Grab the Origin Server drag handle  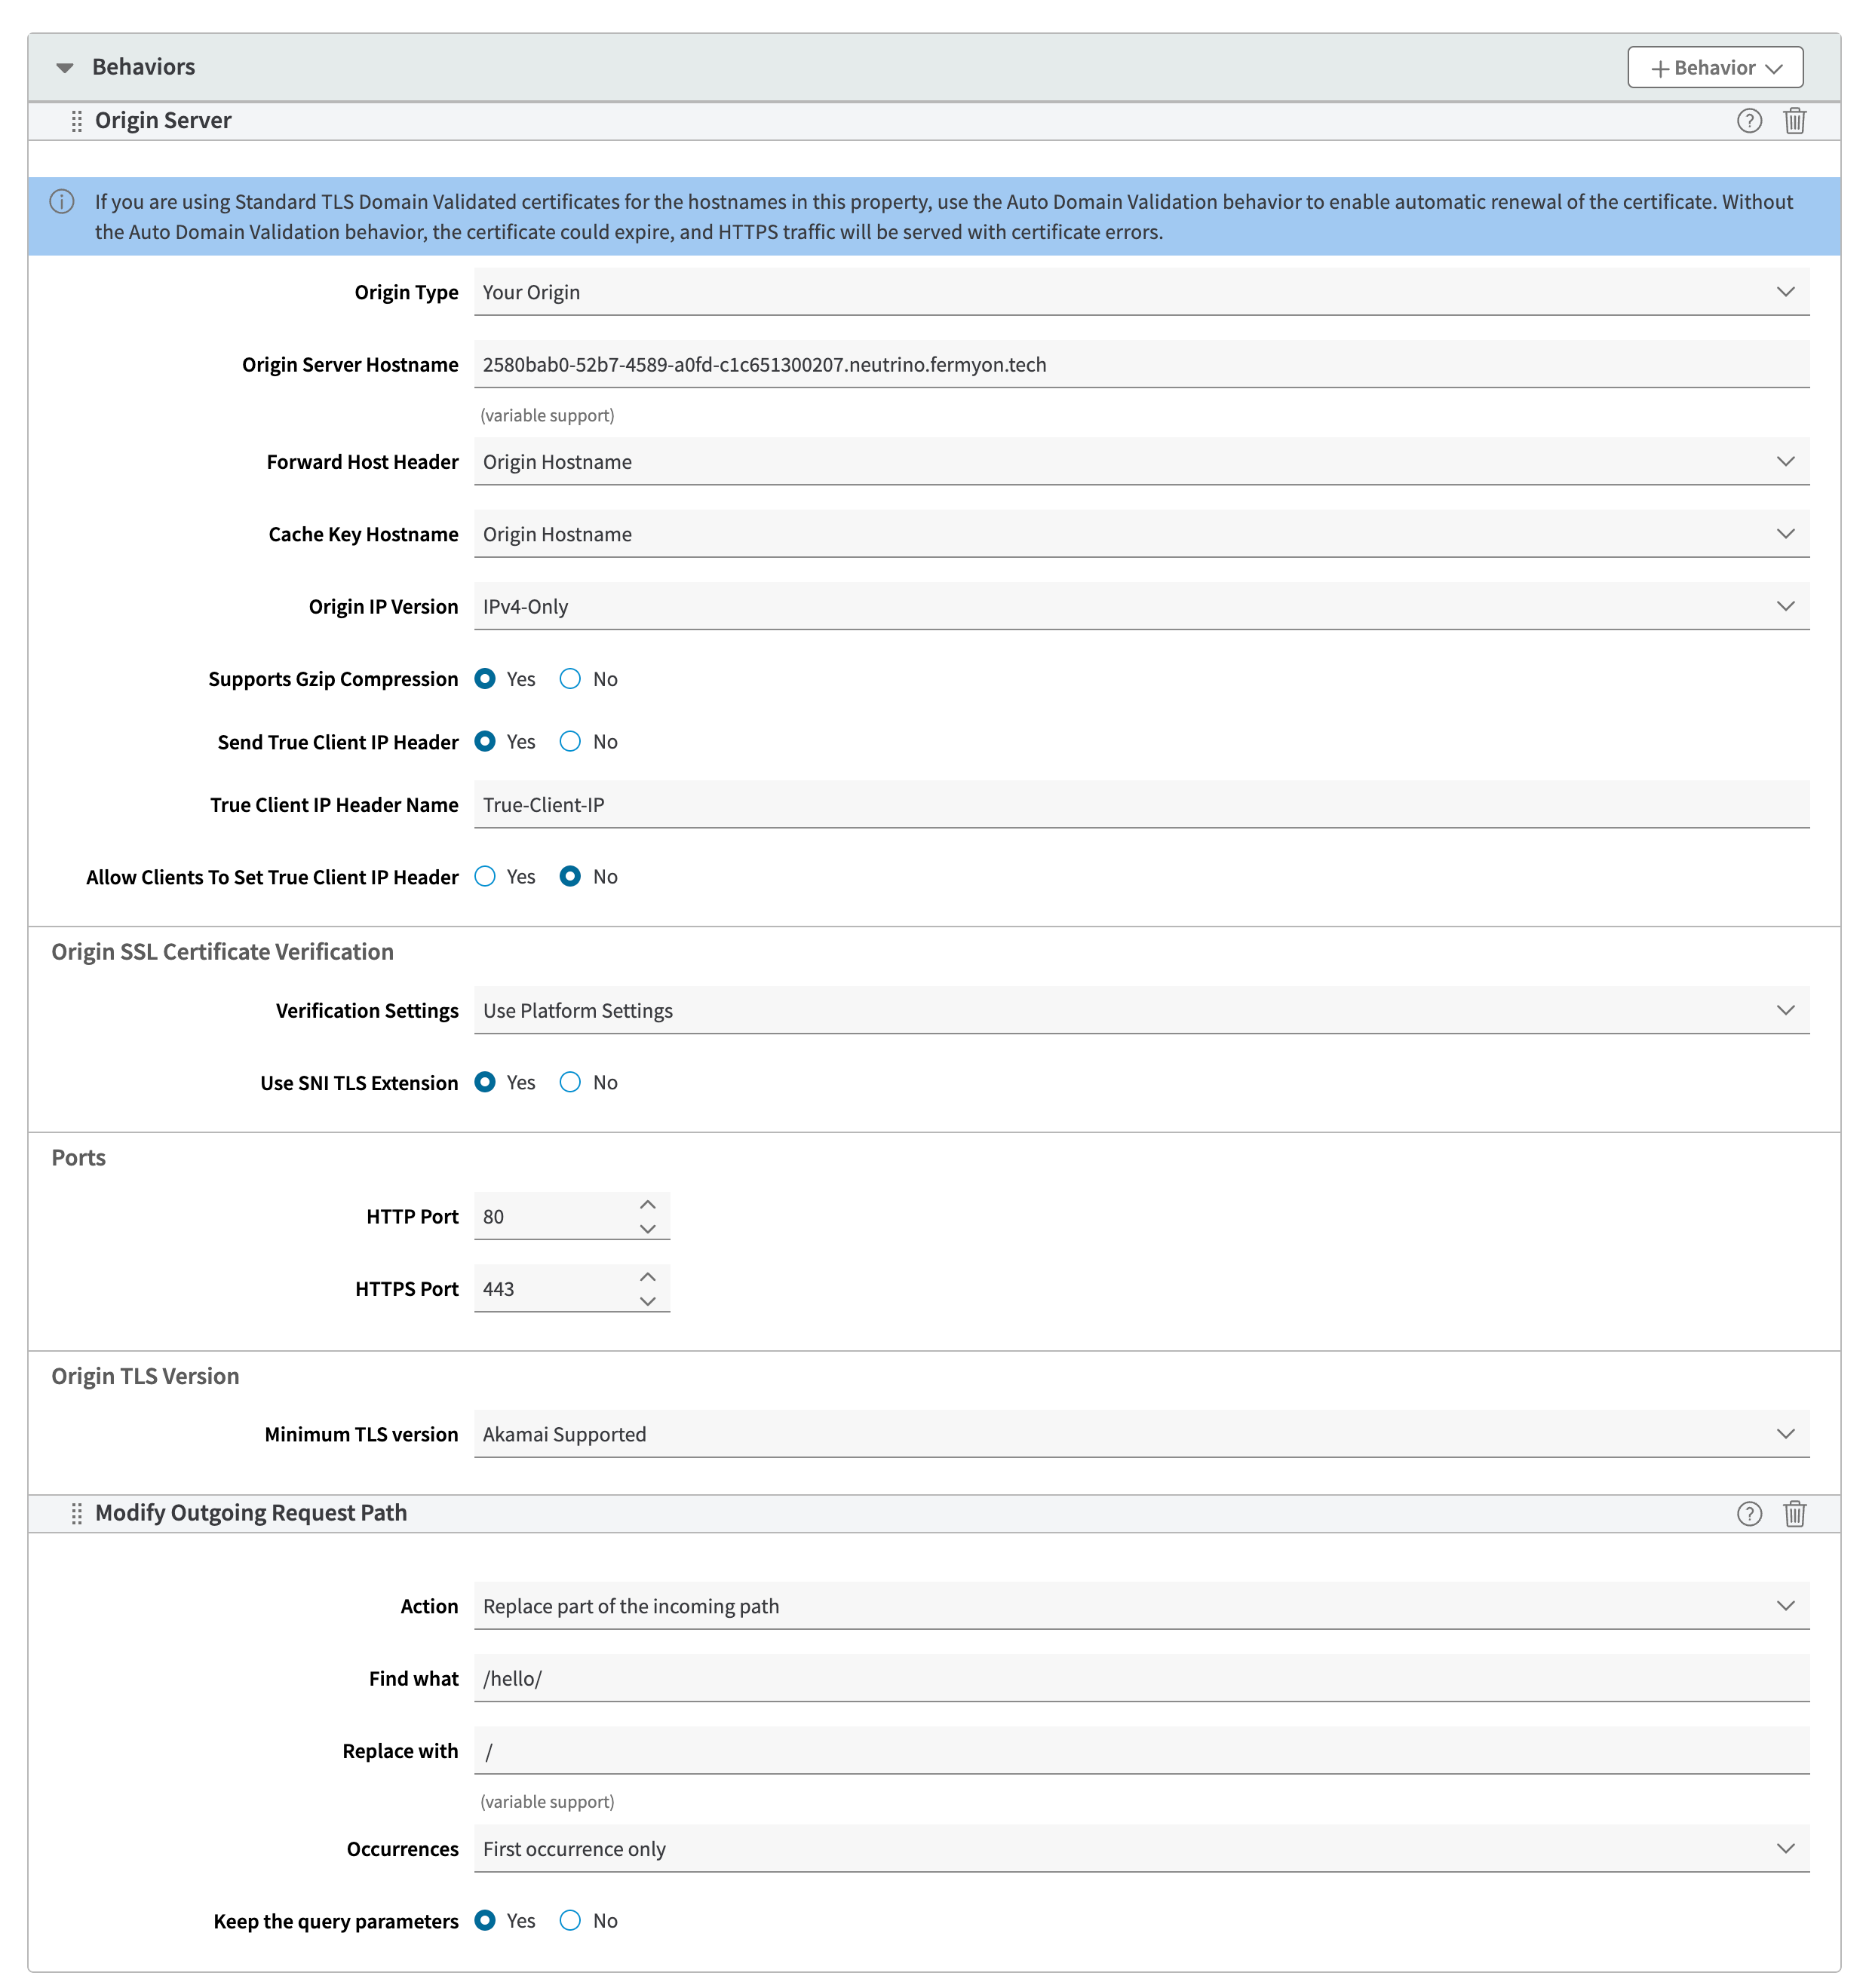(x=76, y=121)
